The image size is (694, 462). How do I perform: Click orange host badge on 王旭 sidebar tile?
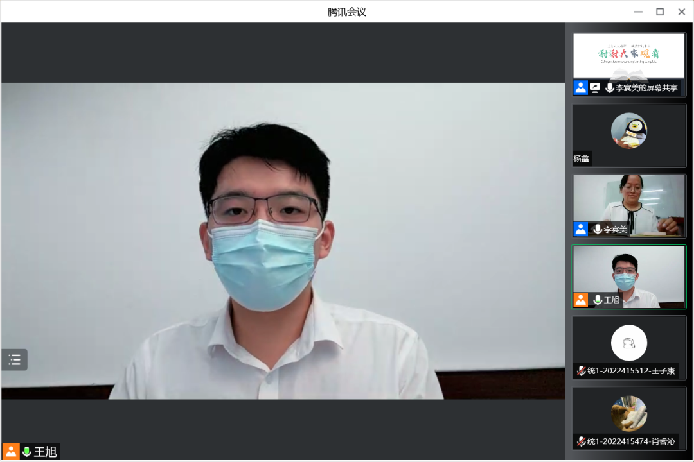580,300
